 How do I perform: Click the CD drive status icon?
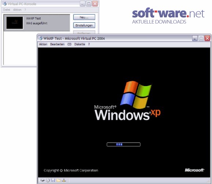tap(48, 180)
